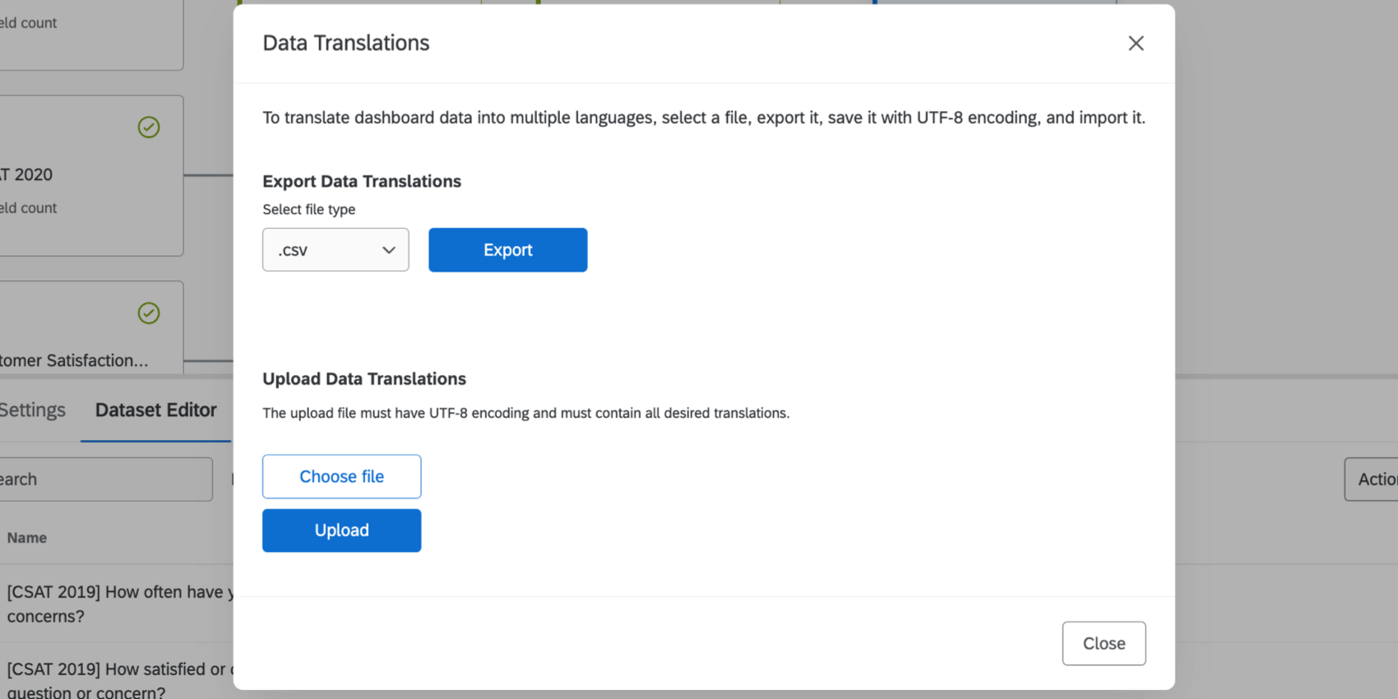Click the green checkmark on the Customer Satisfaction card

pos(149,313)
